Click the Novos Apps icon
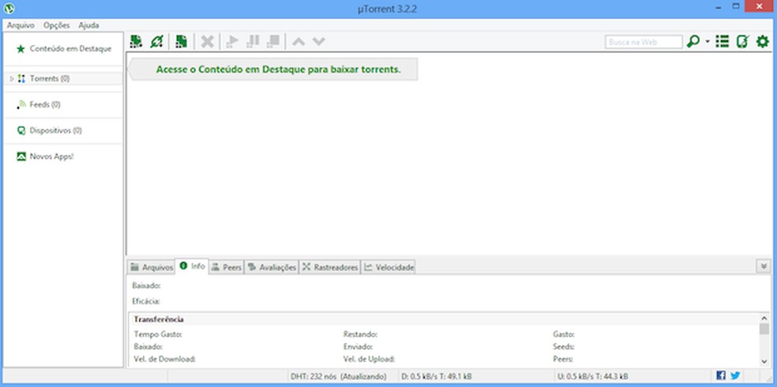The image size is (777, 387). pyautogui.click(x=21, y=156)
